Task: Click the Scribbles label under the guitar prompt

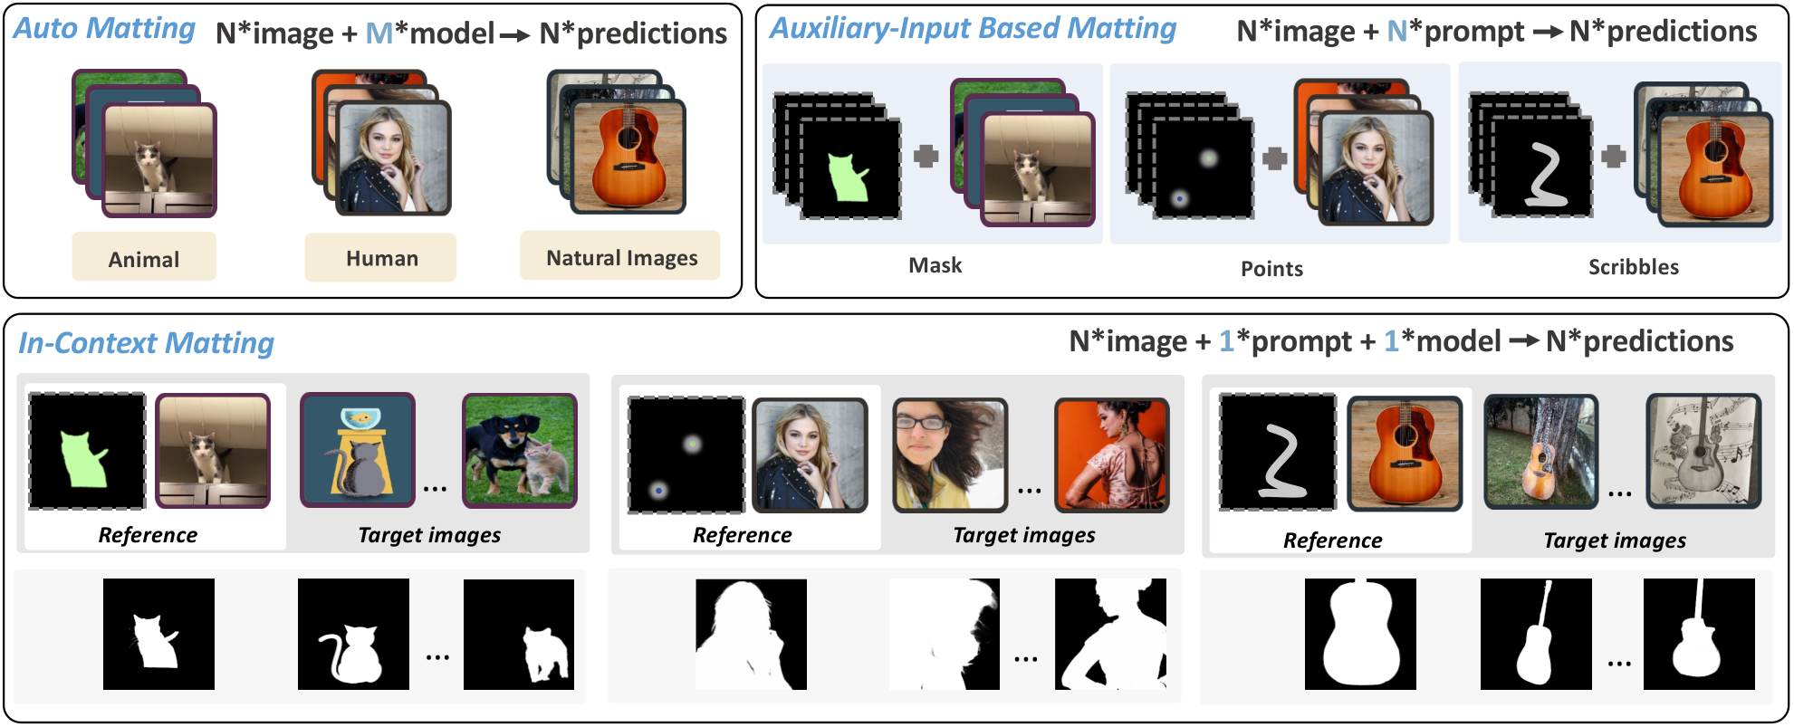Action: coord(1633,267)
